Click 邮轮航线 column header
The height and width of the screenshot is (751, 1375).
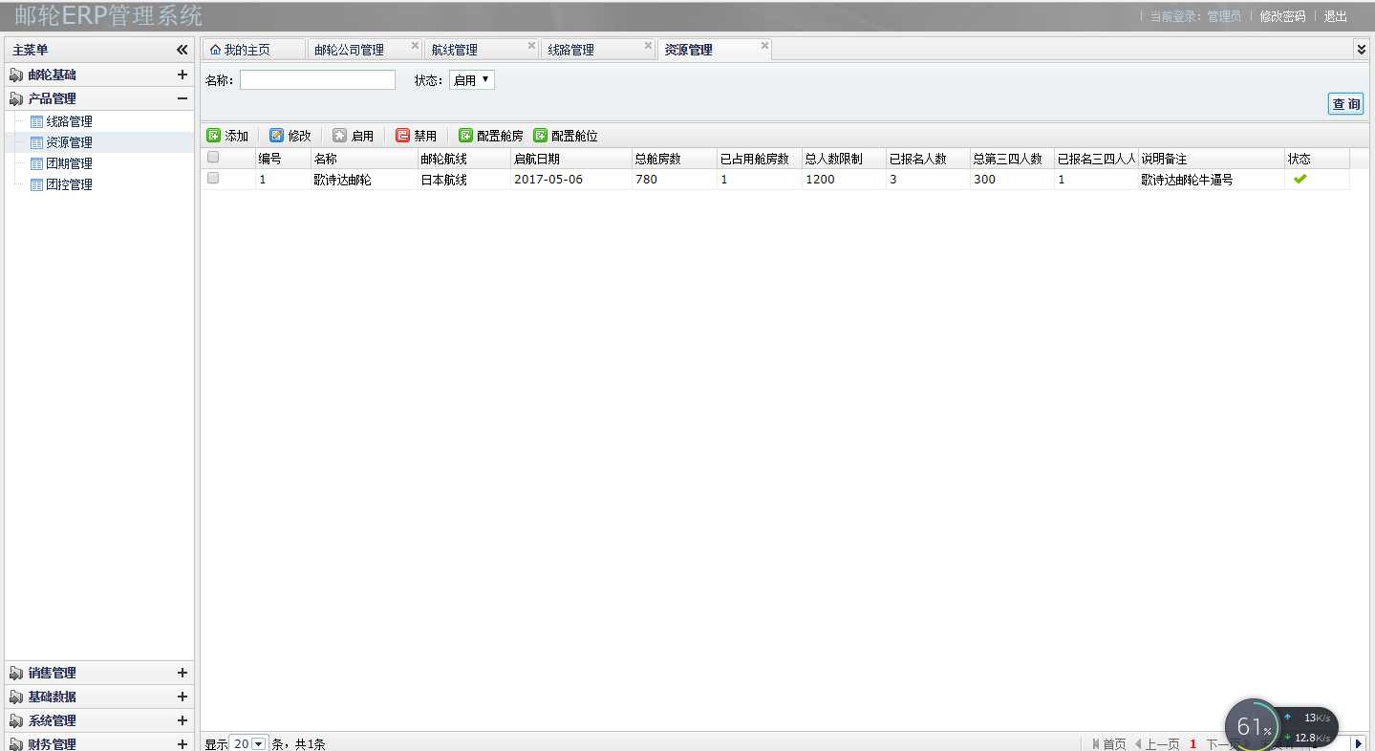(x=463, y=159)
